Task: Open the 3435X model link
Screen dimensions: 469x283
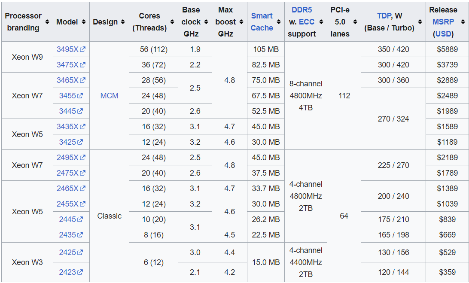Action: coord(71,127)
